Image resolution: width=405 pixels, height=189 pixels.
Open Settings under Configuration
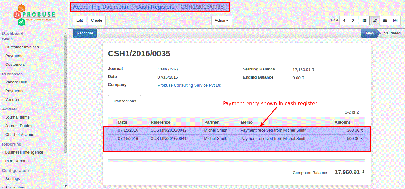click(x=12, y=179)
